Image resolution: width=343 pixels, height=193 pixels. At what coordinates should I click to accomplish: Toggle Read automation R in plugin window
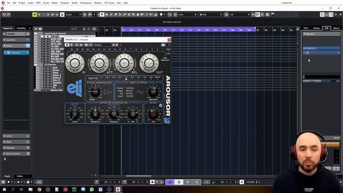76,45
